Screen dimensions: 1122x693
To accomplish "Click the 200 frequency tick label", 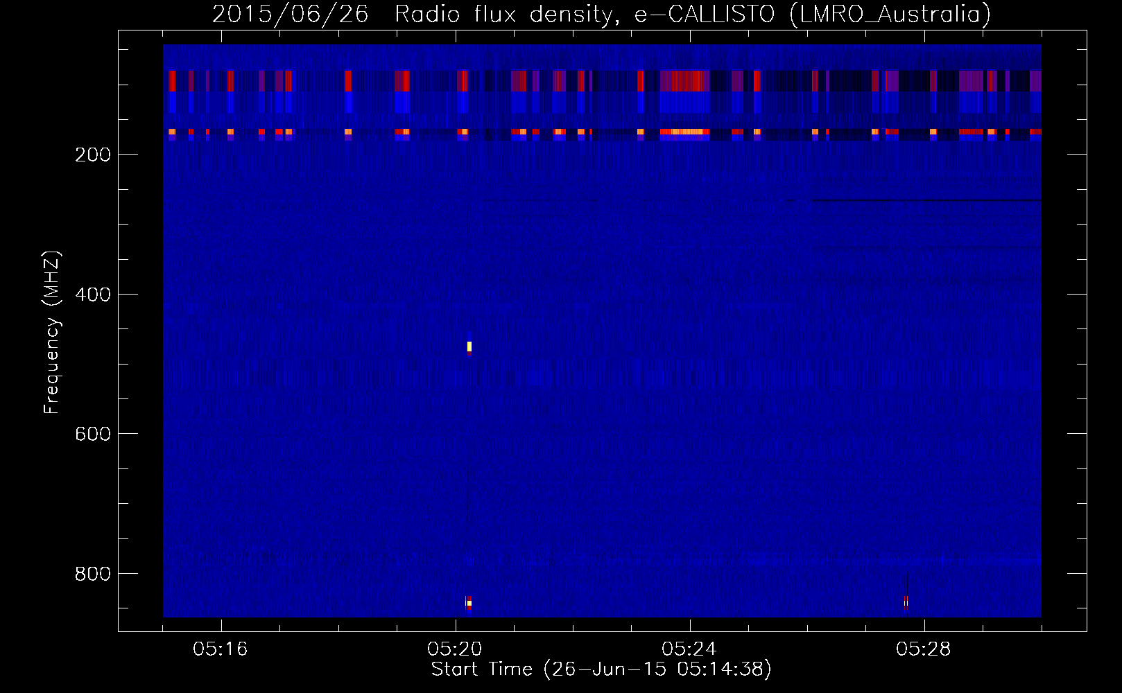I will [x=92, y=155].
